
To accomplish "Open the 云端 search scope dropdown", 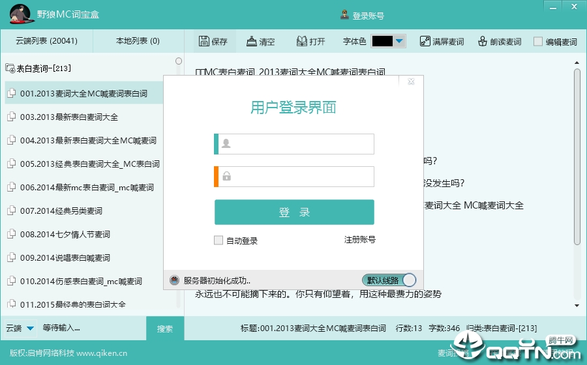I will tap(30, 328).
